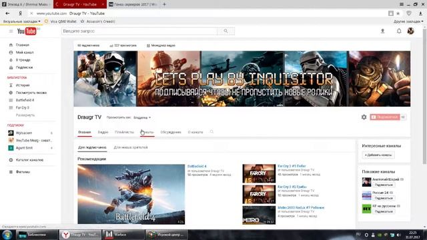
Task: Click the protection shield icon in the address bar
Action: [409, 13]
